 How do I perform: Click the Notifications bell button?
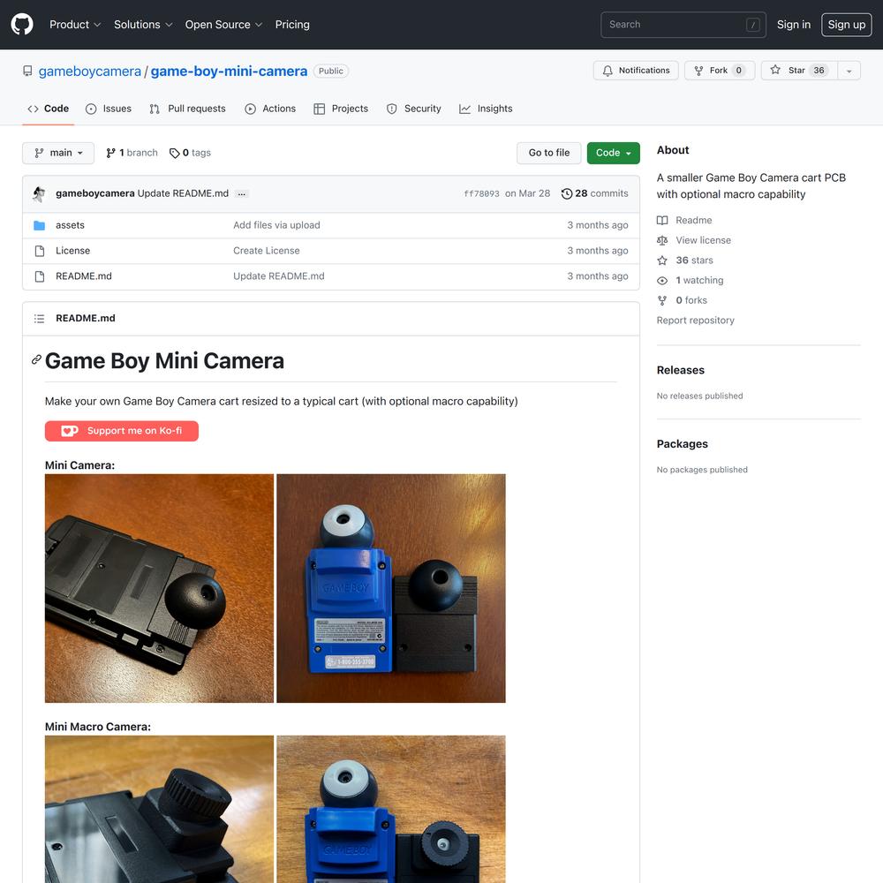pyautogui.click(x=636, y=71)
